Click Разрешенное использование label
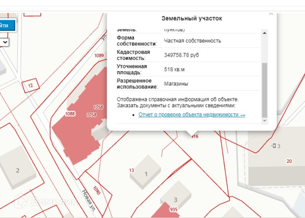The width and height of the screenshot is (305, 218). pyautogui.click(x=137, y=84)
